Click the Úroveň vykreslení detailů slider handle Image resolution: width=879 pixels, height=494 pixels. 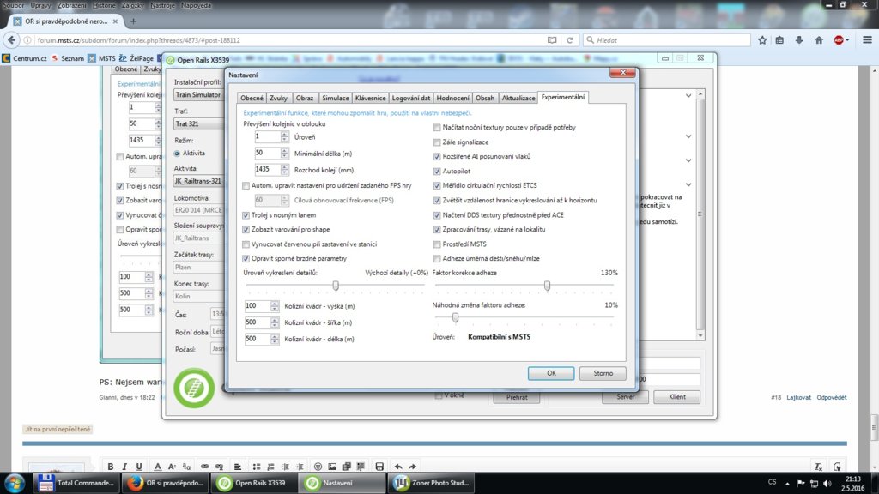click(336, 286)
